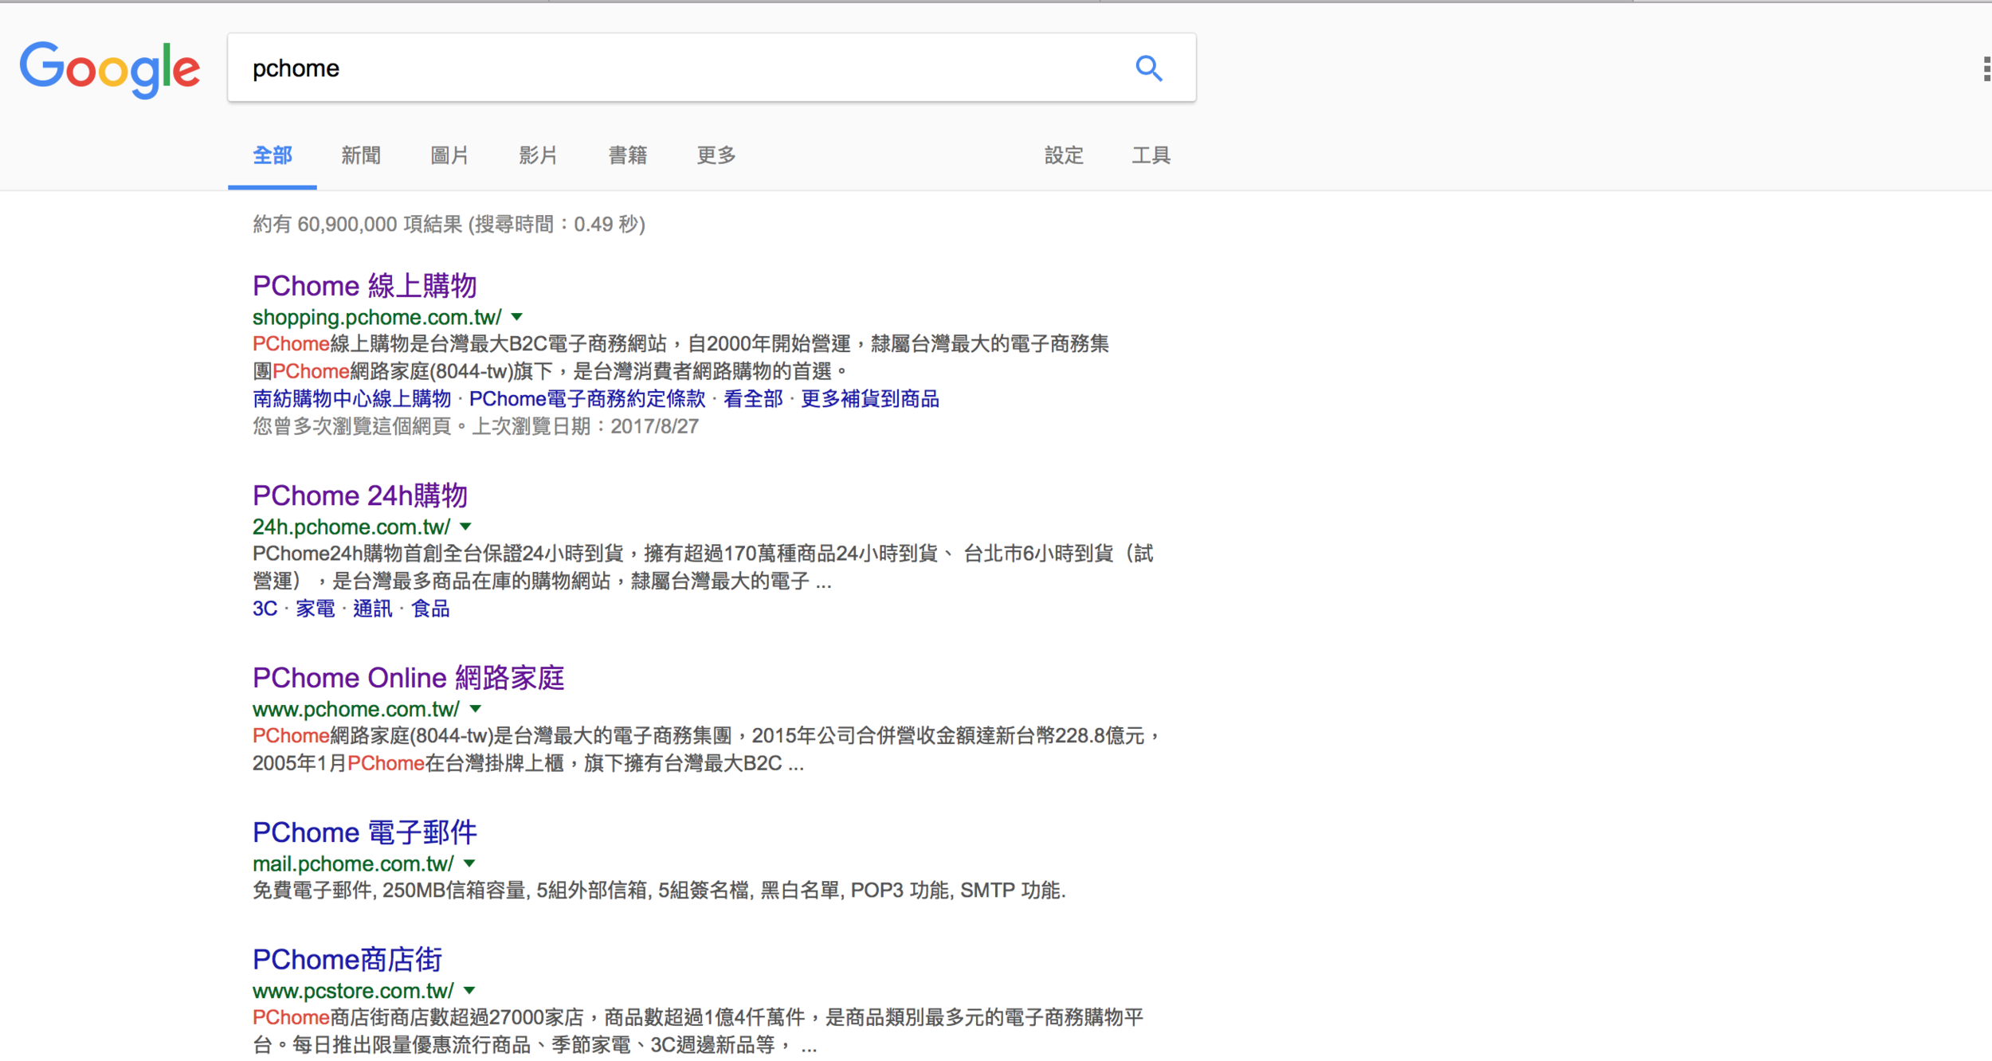Expand dropdown arrow beside www.pchome.com.tw
Image resolution: width=1992 pixels, height=1061 pixels.
coord(476,709)
